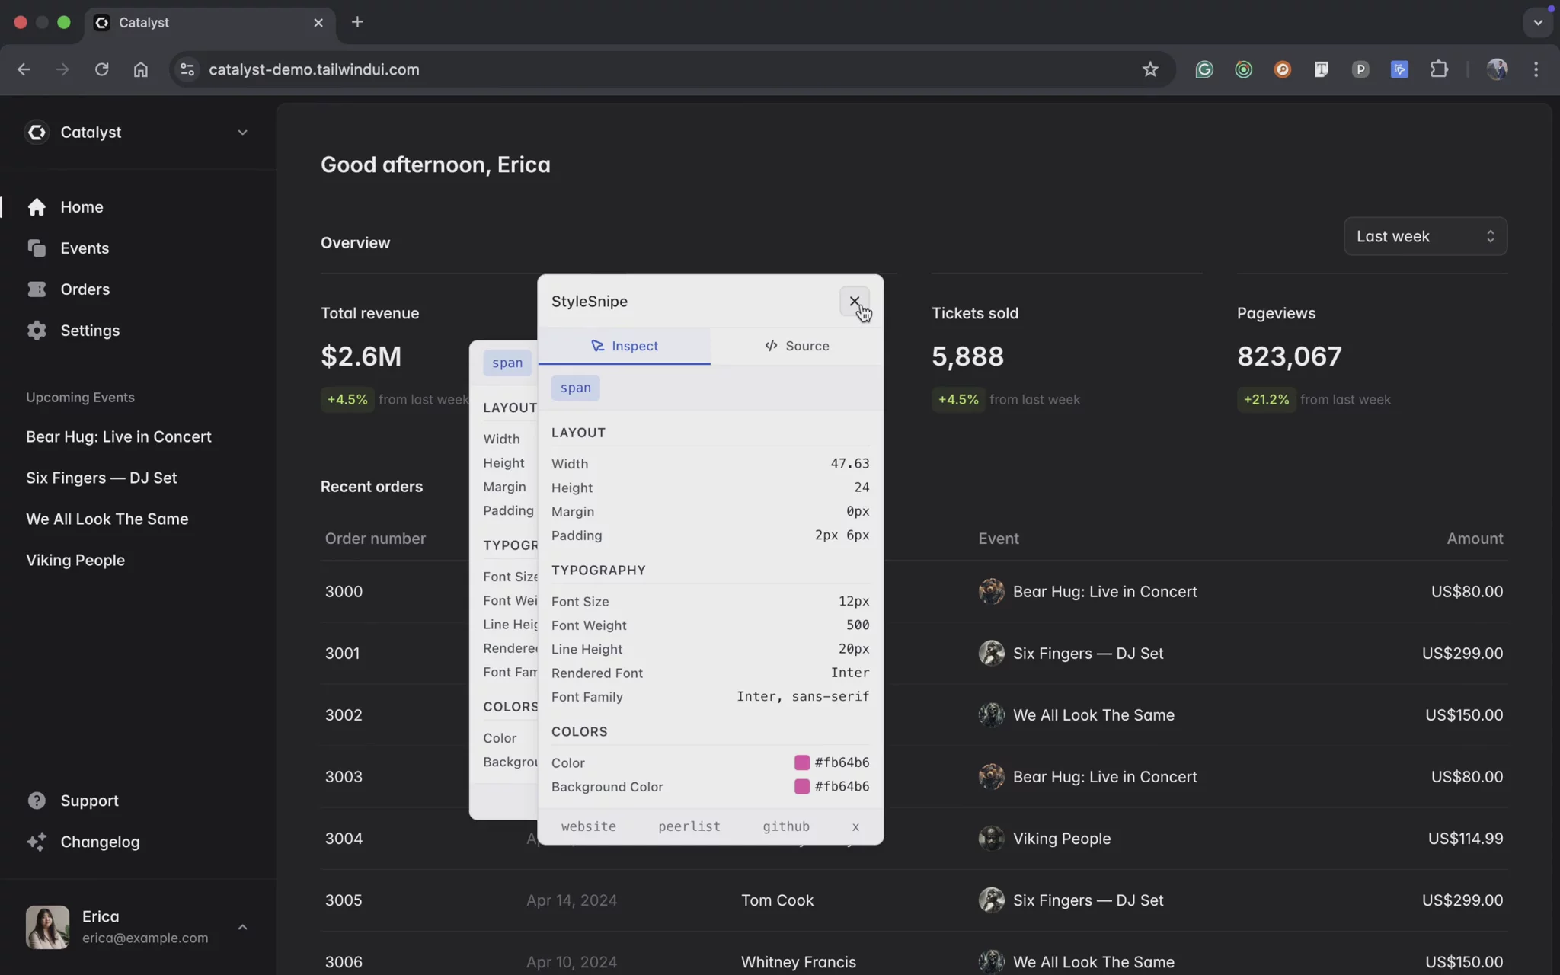Screen dimensions: 1560x975
Task: Click the Grammarly extension icon
Action: (x=1204, y=69)
